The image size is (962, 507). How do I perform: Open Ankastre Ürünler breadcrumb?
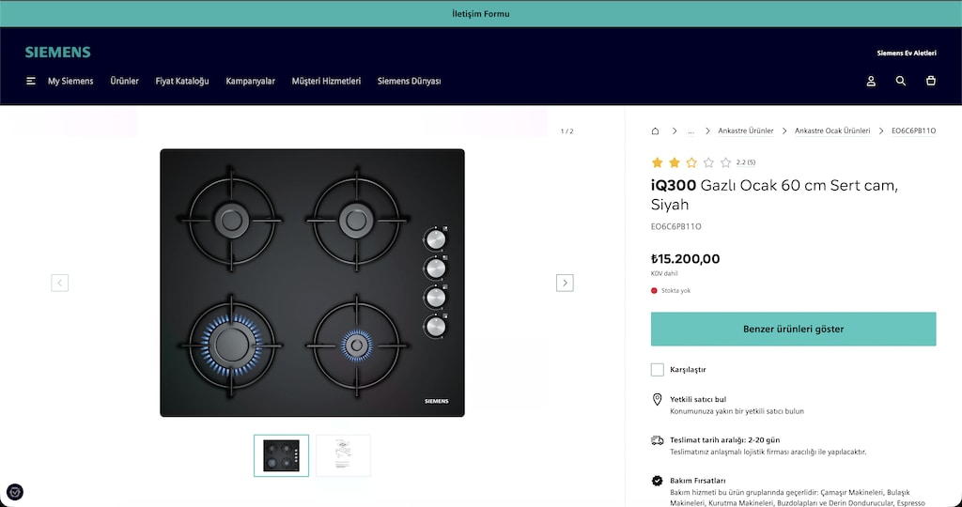(745, 131)
